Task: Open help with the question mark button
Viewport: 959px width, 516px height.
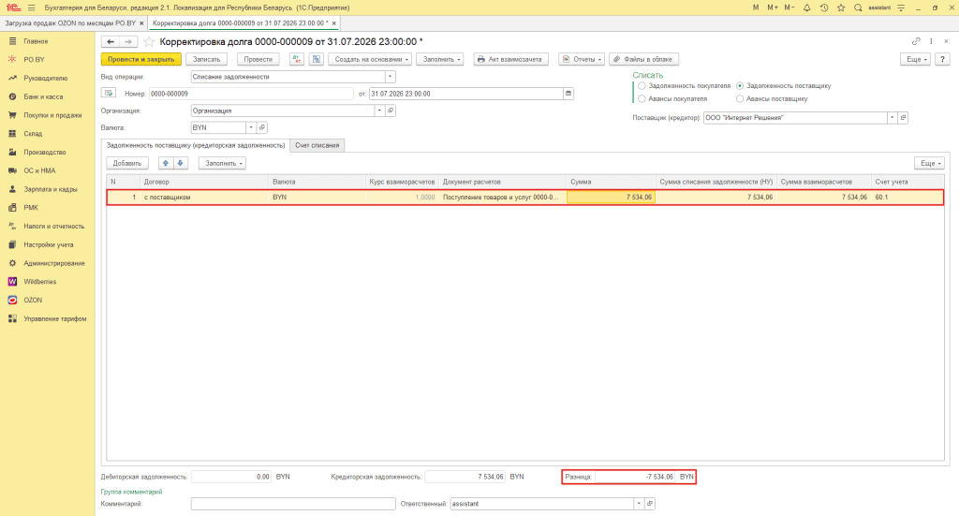Action: click(x=942, y=59)
